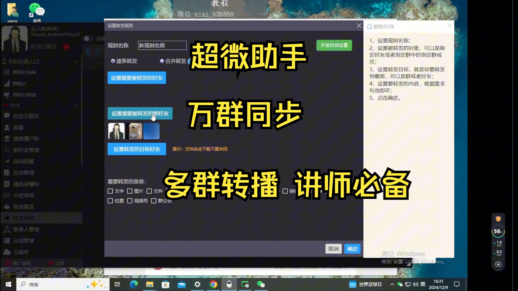Image resolution: width=518 pixels, height=291 pixels.
Task: Select the 逐条转发 radio option
Action: coord(113,61)
